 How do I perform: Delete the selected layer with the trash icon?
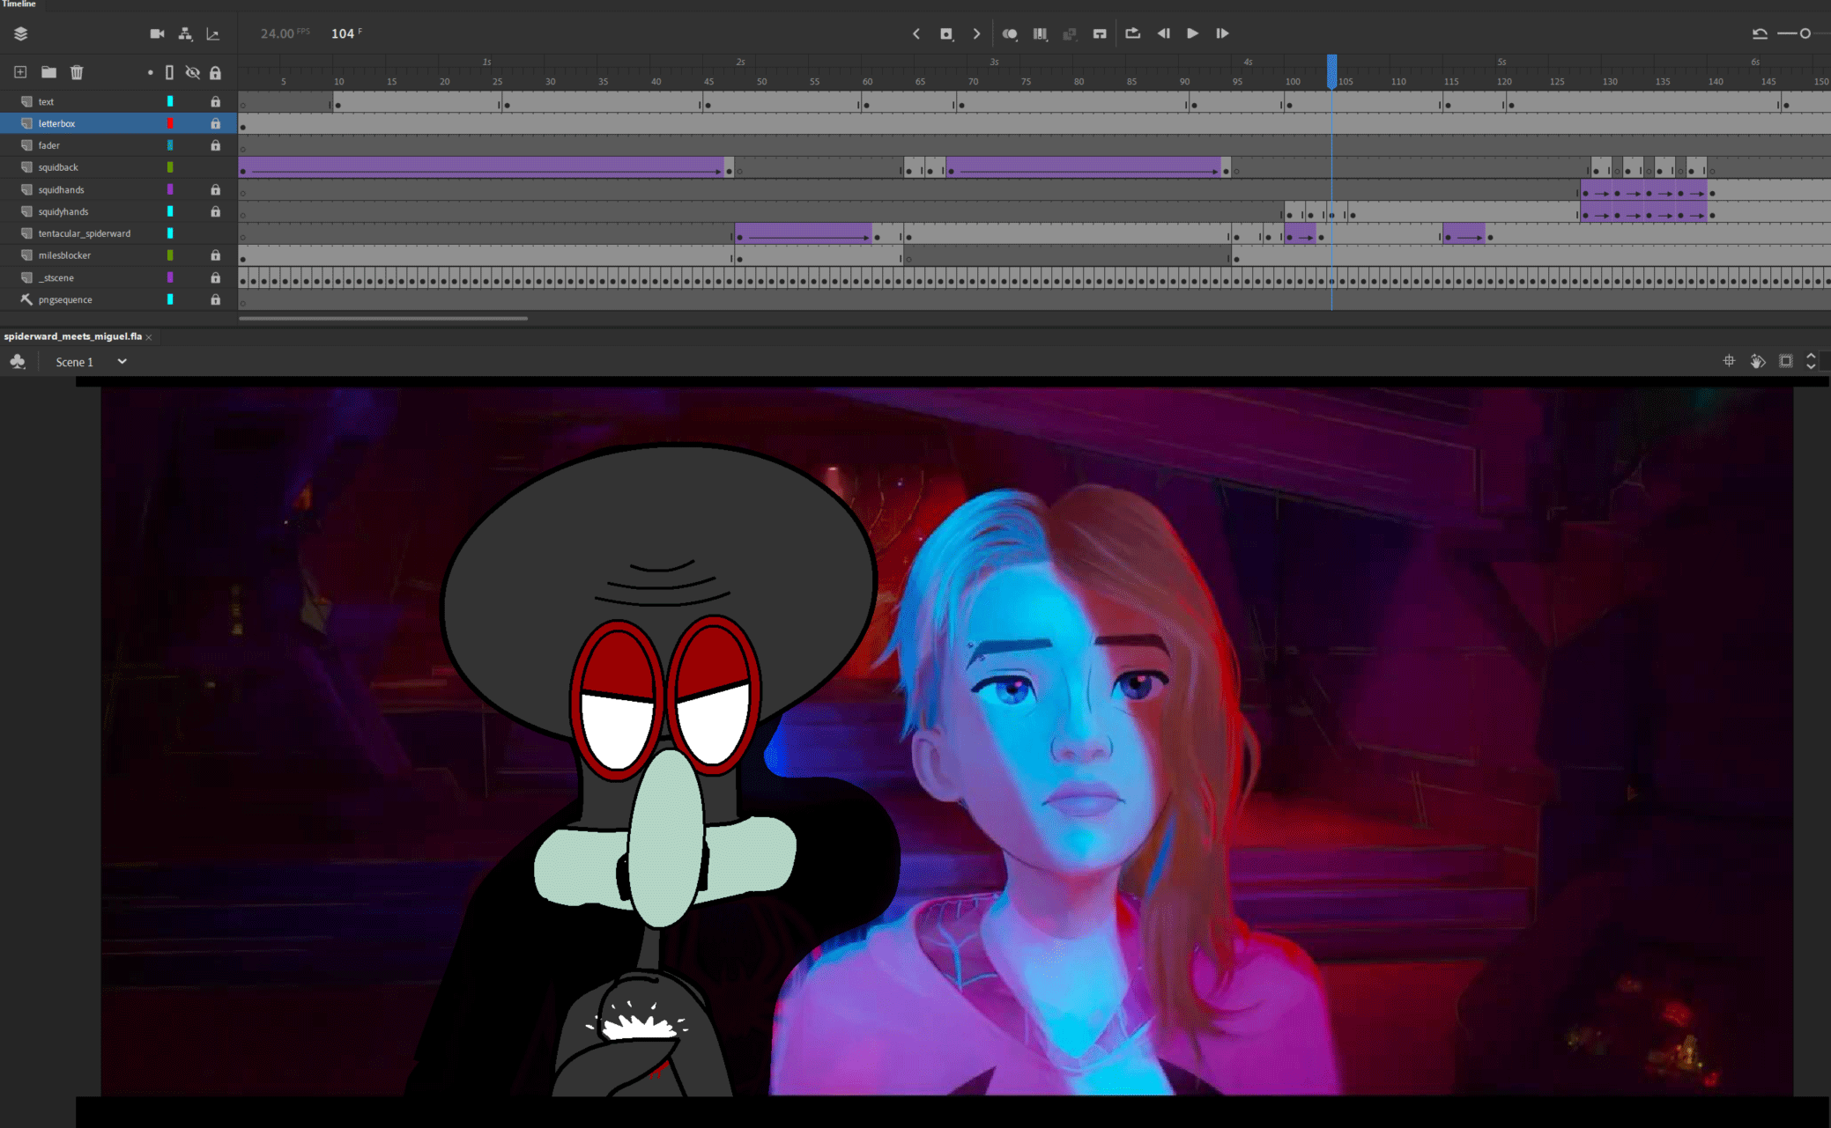(x=77, y=72)
